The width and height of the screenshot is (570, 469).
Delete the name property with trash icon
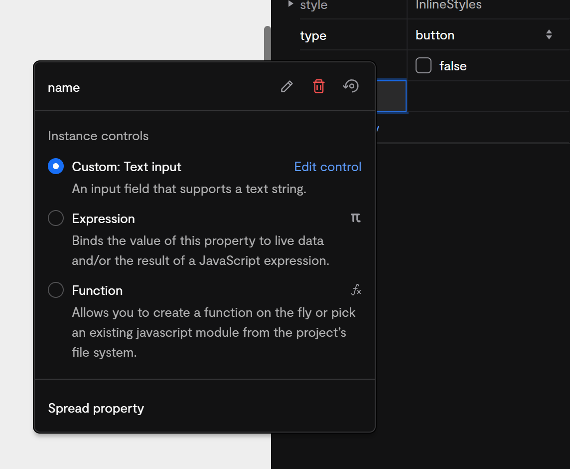point(319,86)
